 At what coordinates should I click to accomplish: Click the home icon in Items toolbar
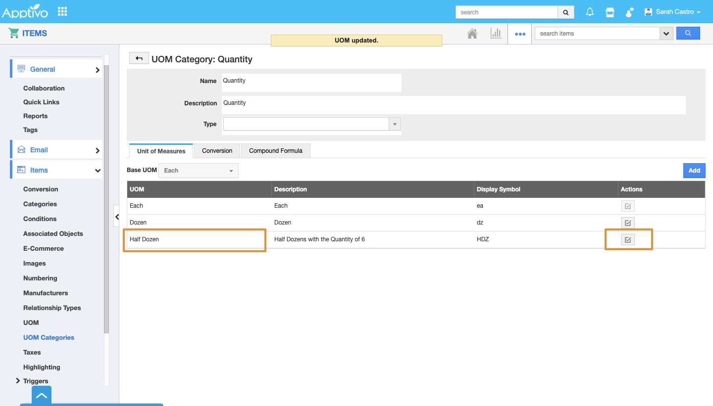click(x=472, y=34)
